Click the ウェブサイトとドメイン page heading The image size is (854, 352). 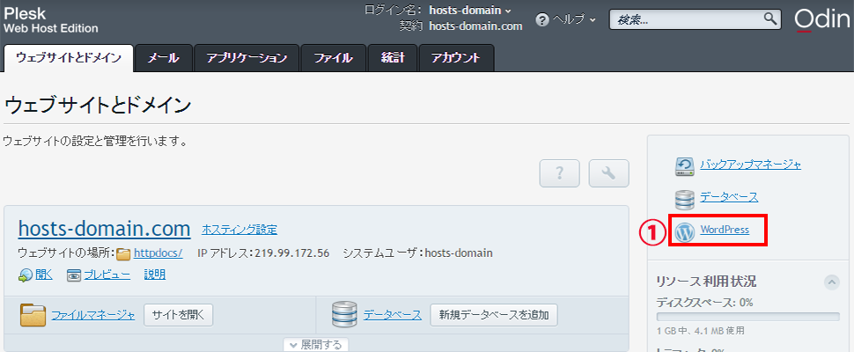pyautogui.click(x=97, y=105)
